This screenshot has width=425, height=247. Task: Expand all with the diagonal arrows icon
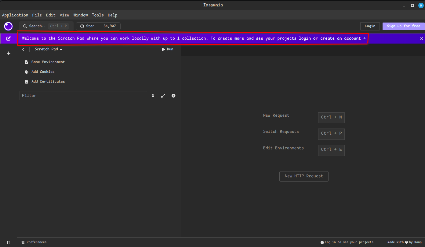click(163, 96)
